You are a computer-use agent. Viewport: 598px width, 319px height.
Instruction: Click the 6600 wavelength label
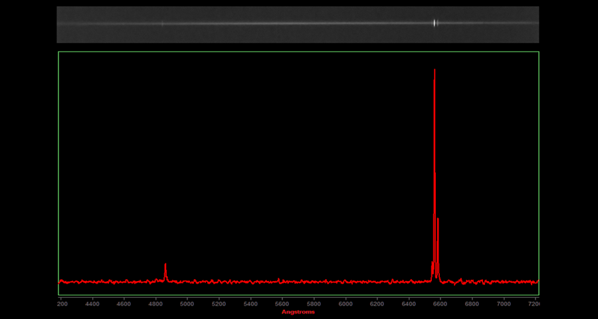tap(441, 304)
